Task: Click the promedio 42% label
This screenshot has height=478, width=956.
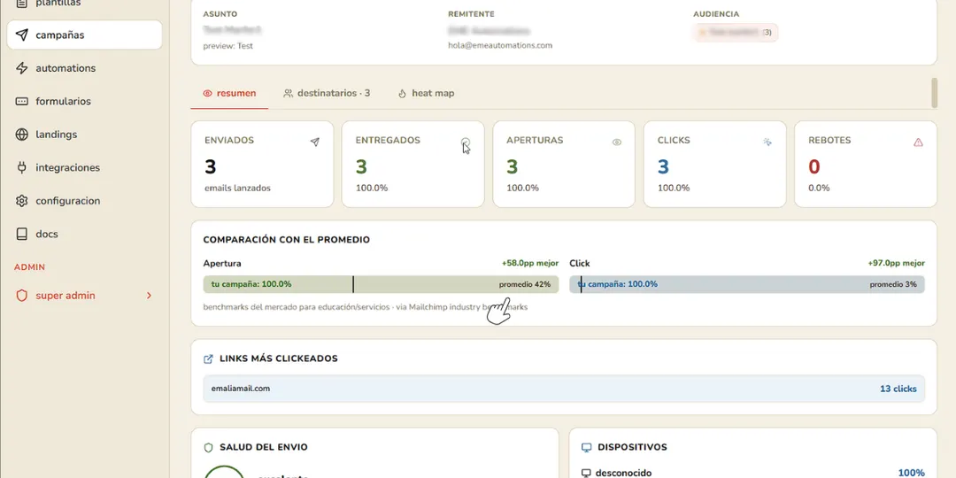Action: [525, 285]
